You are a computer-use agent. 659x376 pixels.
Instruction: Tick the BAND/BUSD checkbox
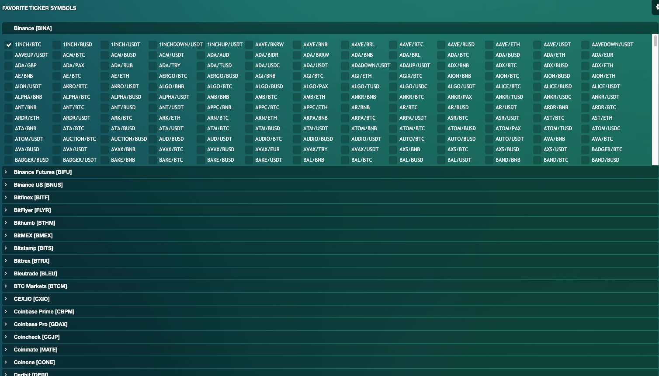pos(586,160)
